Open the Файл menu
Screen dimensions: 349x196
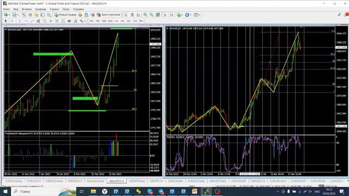(6, 9)
